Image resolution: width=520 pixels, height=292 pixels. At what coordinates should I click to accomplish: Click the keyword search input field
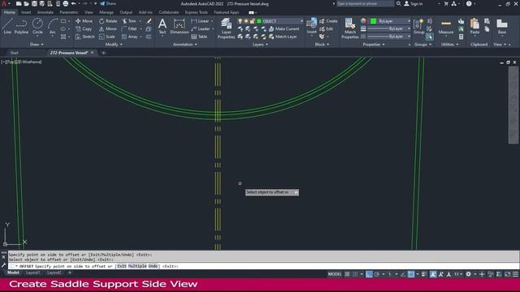[365, 3]
